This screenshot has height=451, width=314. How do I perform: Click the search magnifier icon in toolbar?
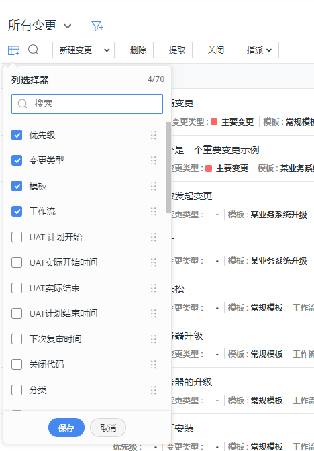34,50
